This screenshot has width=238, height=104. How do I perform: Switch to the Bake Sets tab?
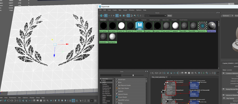point(166,20)
